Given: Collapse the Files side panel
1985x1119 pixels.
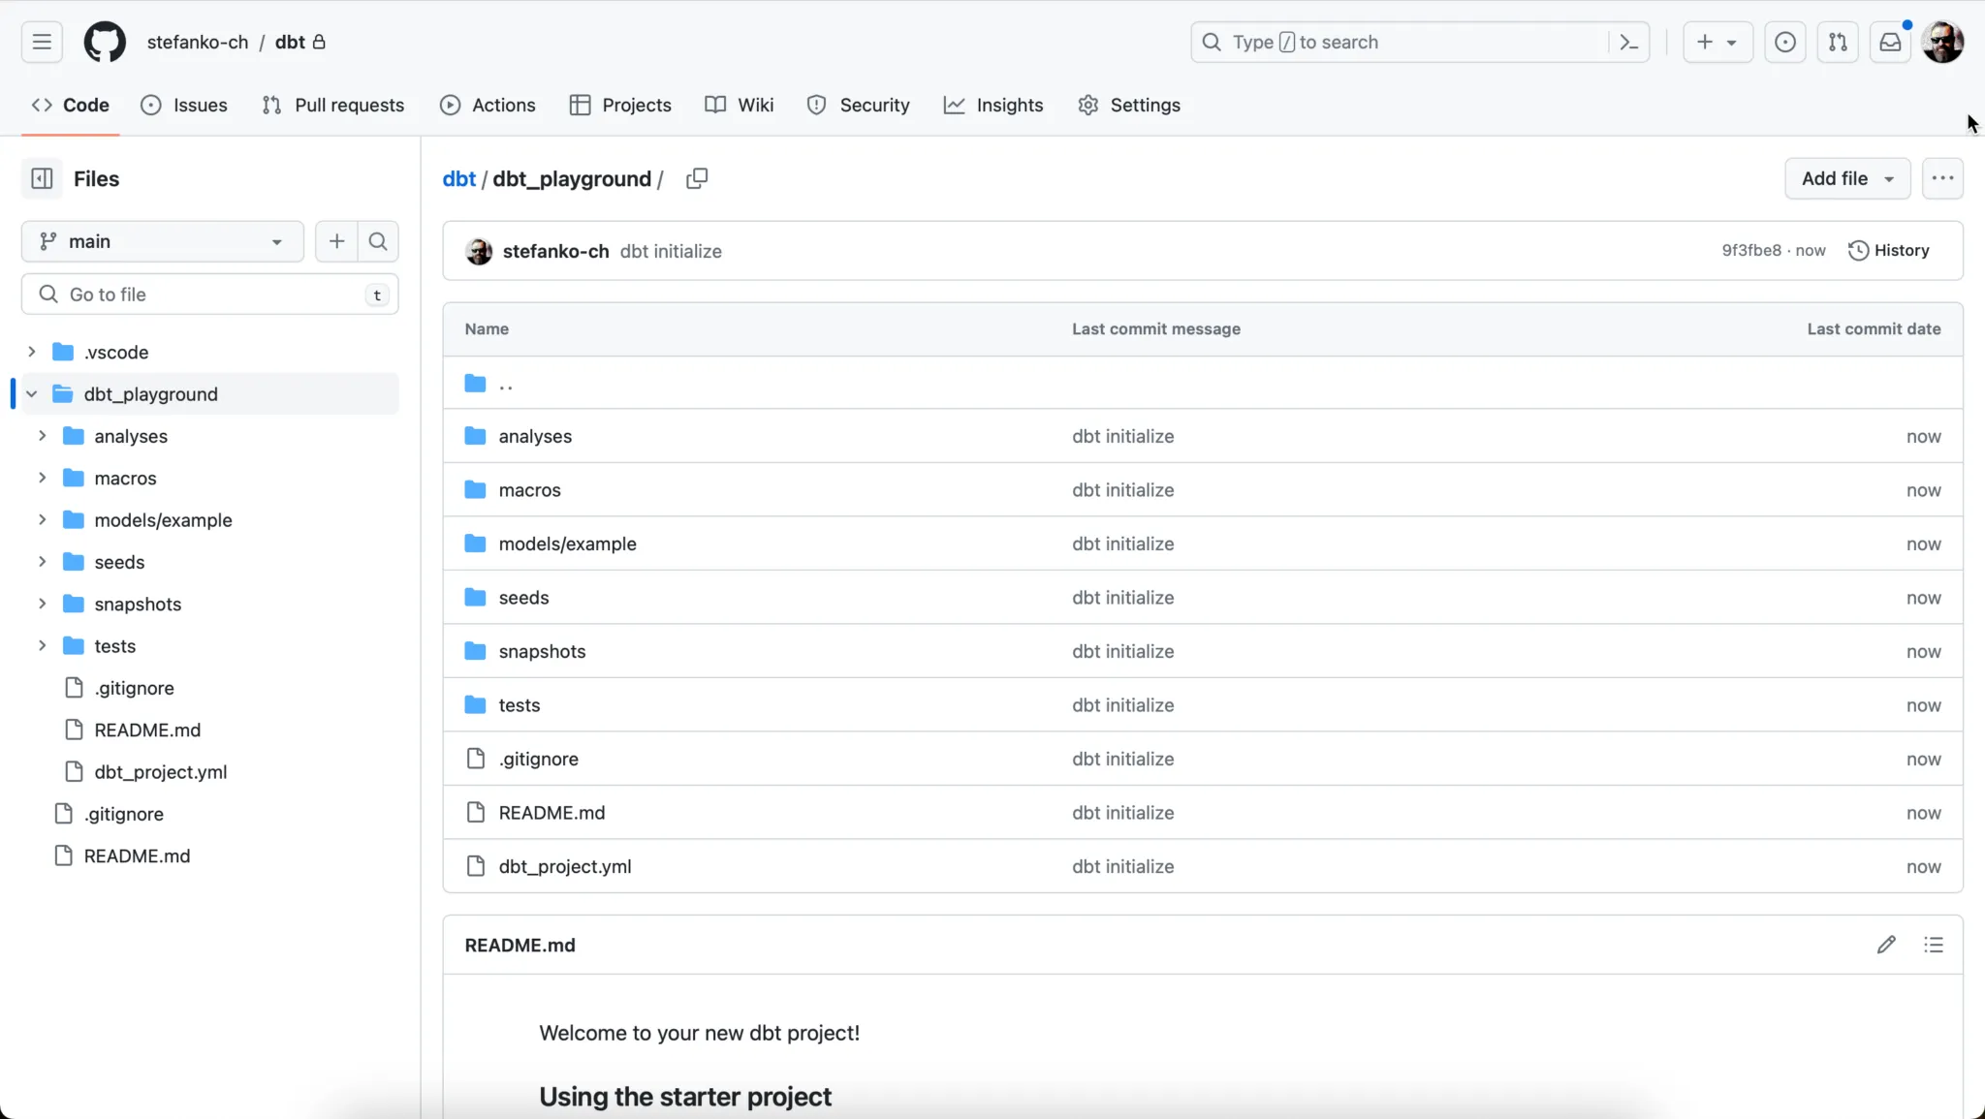Looking at the screenshot, I should pyautogui.click(x=42, y=178).
